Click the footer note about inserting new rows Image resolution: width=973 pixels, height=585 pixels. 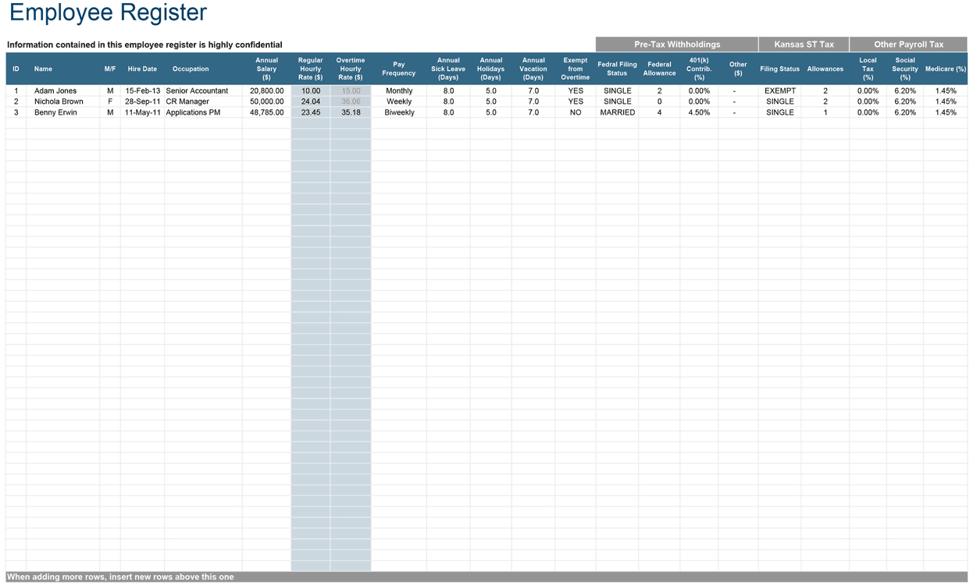120,577
